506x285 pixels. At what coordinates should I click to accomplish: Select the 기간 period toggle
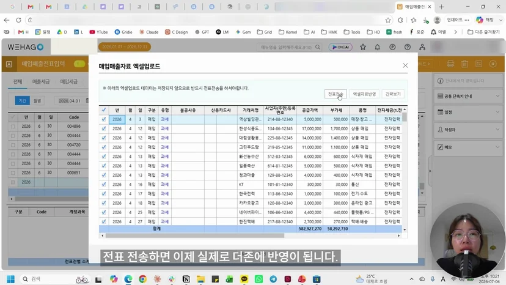point(22,100)
